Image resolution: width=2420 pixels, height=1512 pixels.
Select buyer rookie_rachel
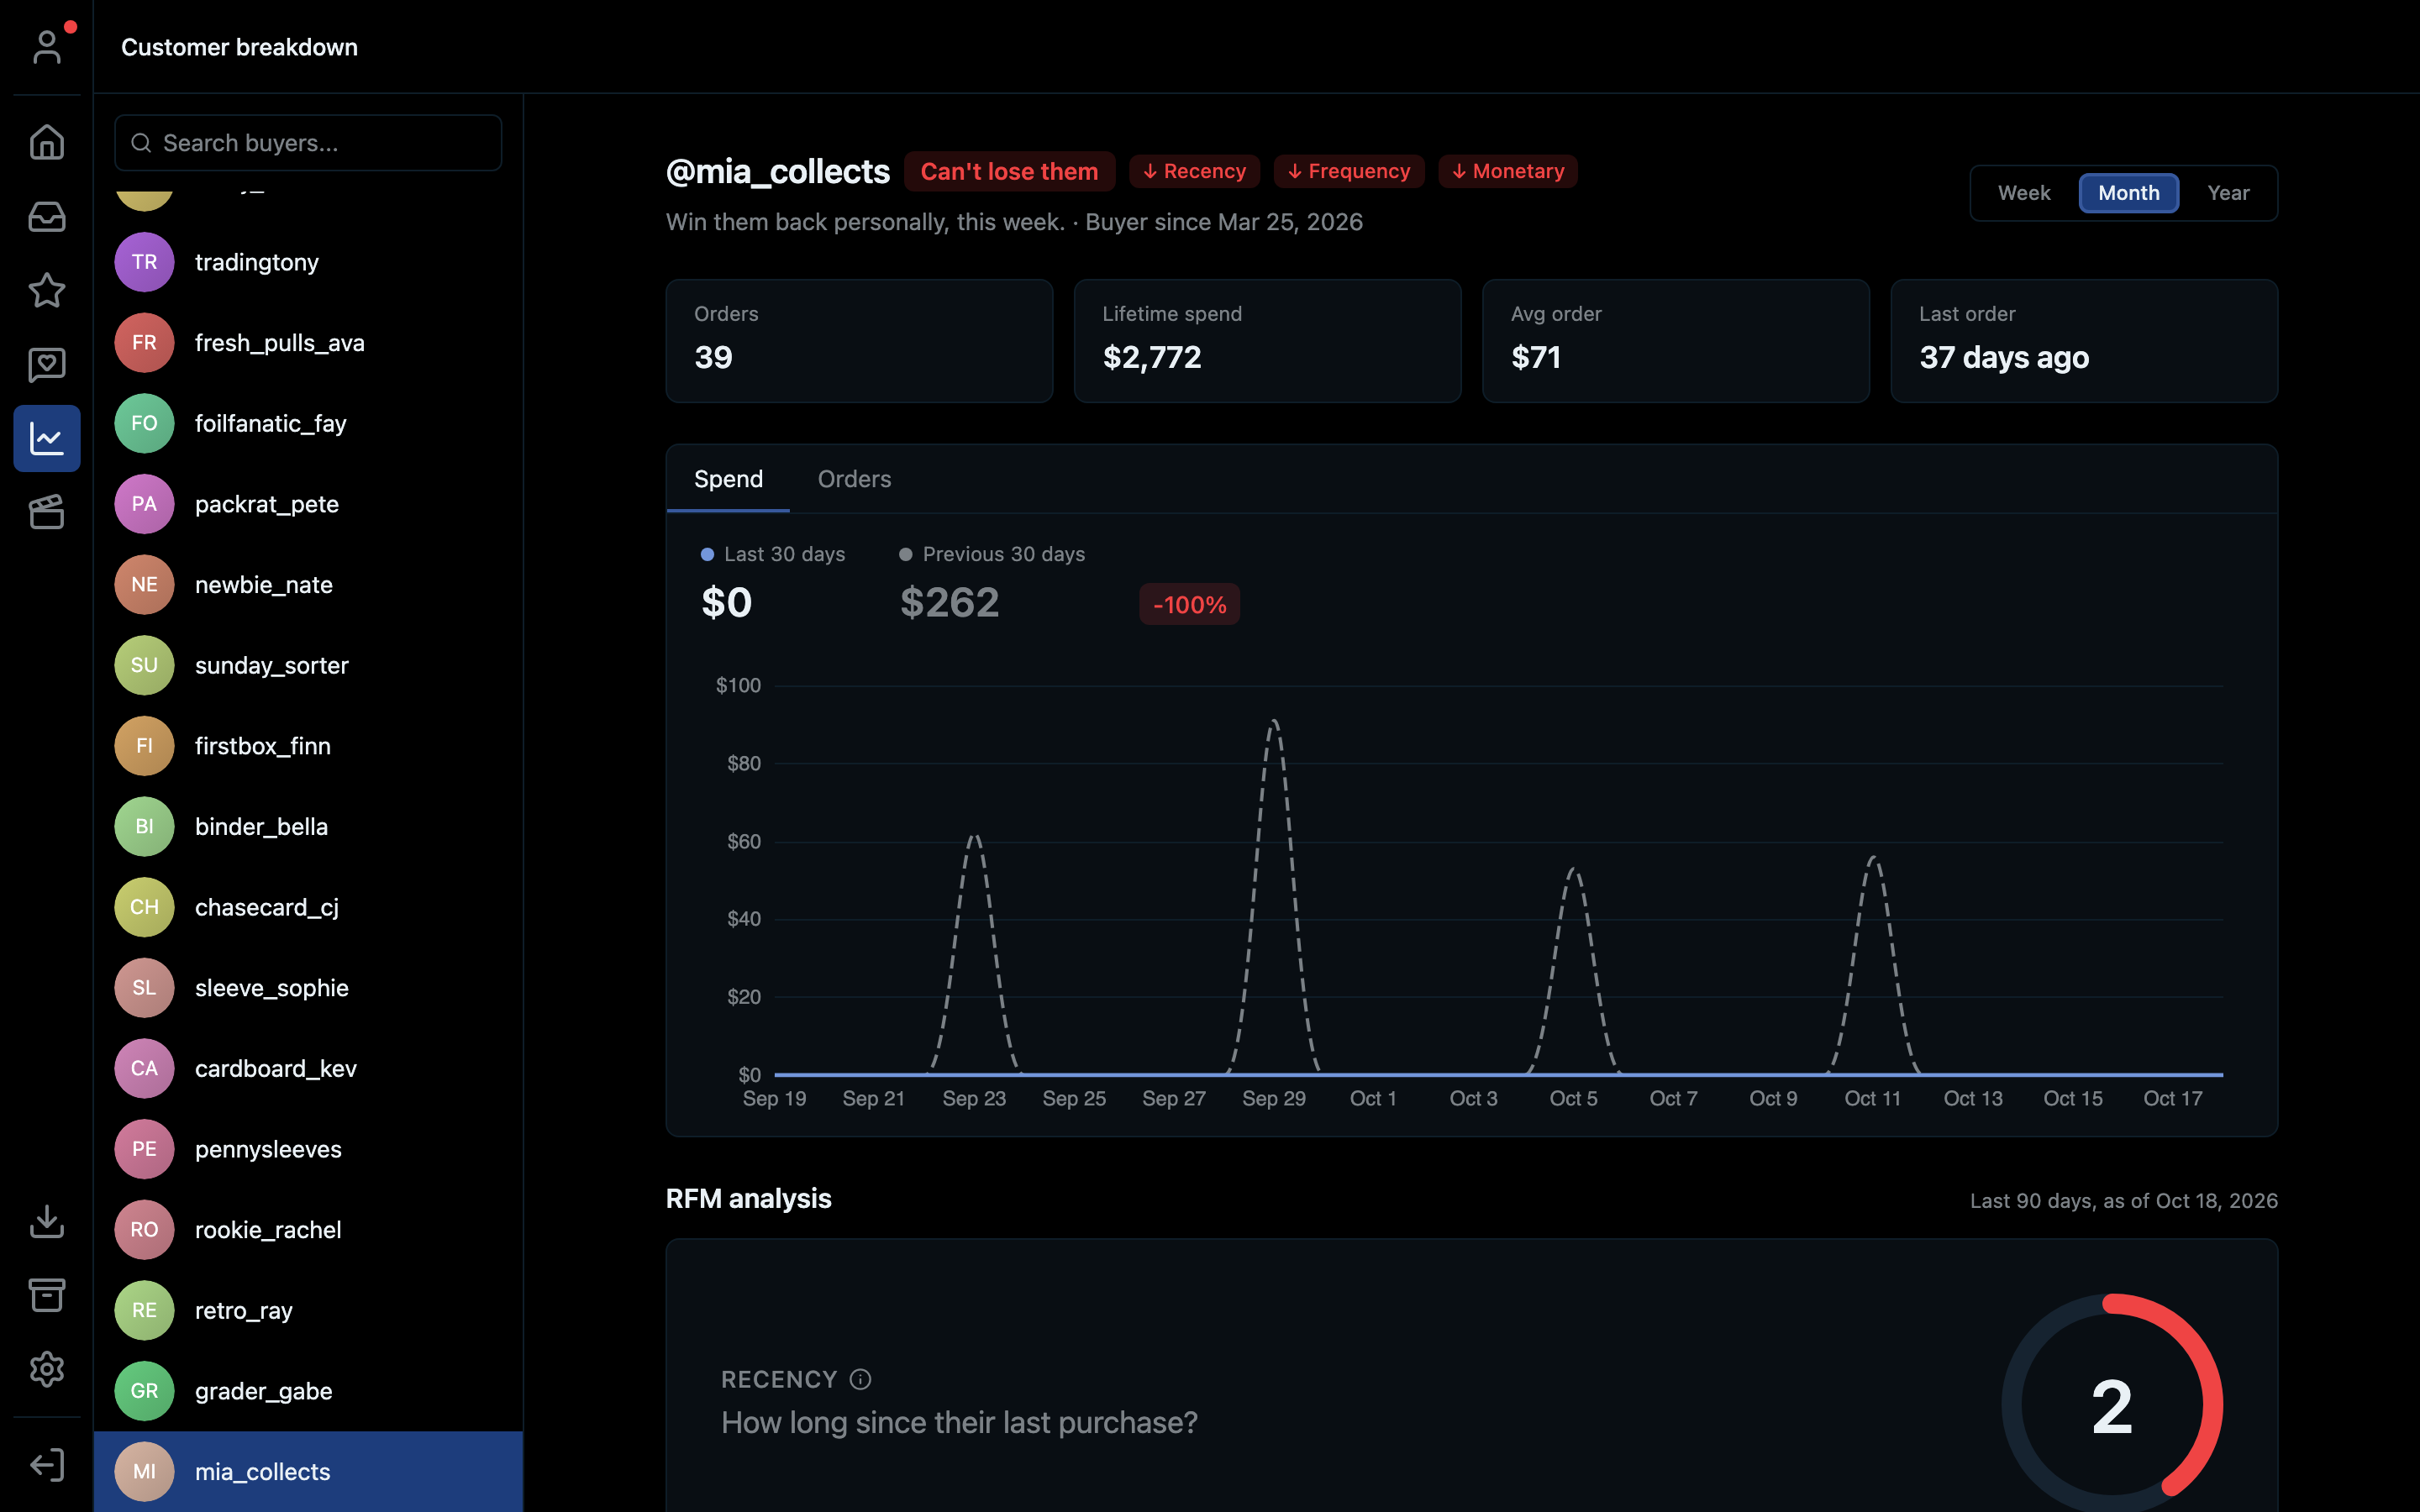click(308, 1230)
